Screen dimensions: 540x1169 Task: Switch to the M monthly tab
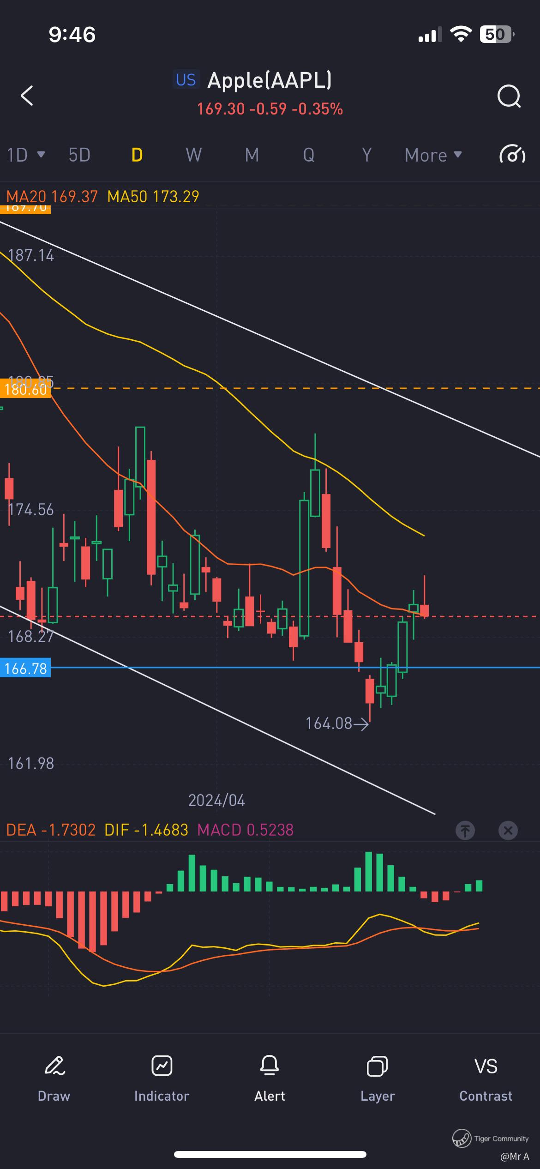pyautogui.click(x=252, y=155)
